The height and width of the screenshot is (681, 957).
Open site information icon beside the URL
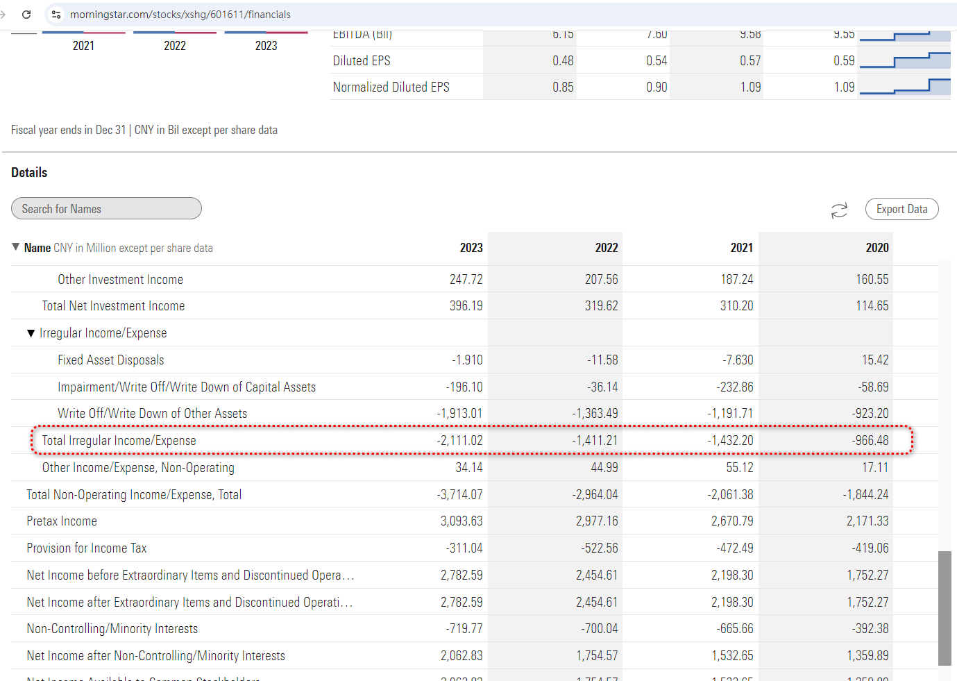(56, 14)
